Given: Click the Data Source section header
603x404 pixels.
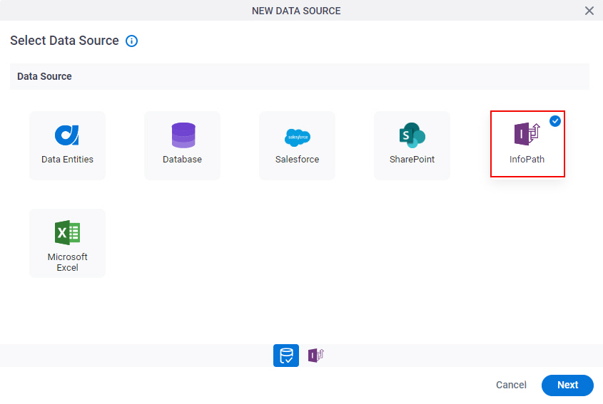Looking at the screenshot, I should pyautogui.click(x=299, y=76).
